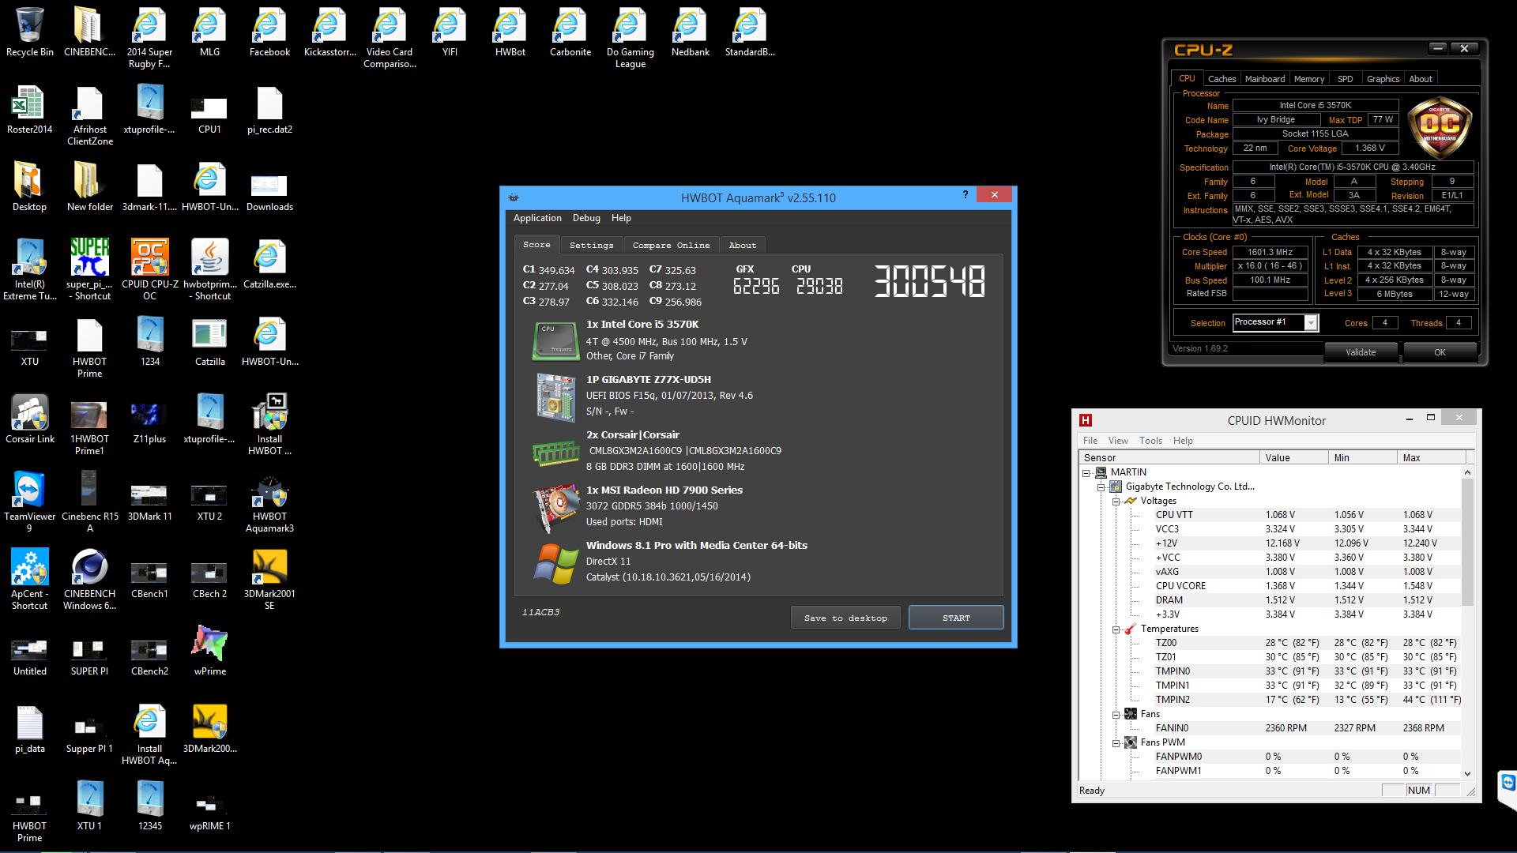Open the SPD tab in CPU-Z

coord(1345,79)
